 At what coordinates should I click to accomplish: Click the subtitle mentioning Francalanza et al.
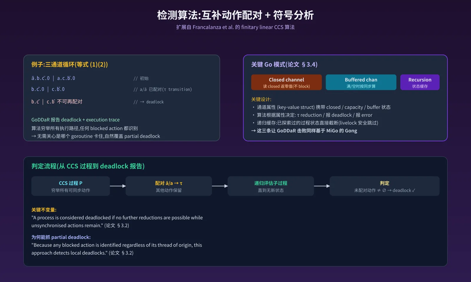[235, 27]
